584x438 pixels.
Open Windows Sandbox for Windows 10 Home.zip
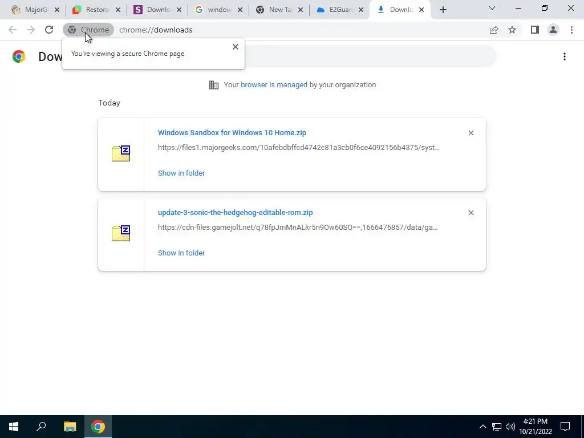[232, 132]
